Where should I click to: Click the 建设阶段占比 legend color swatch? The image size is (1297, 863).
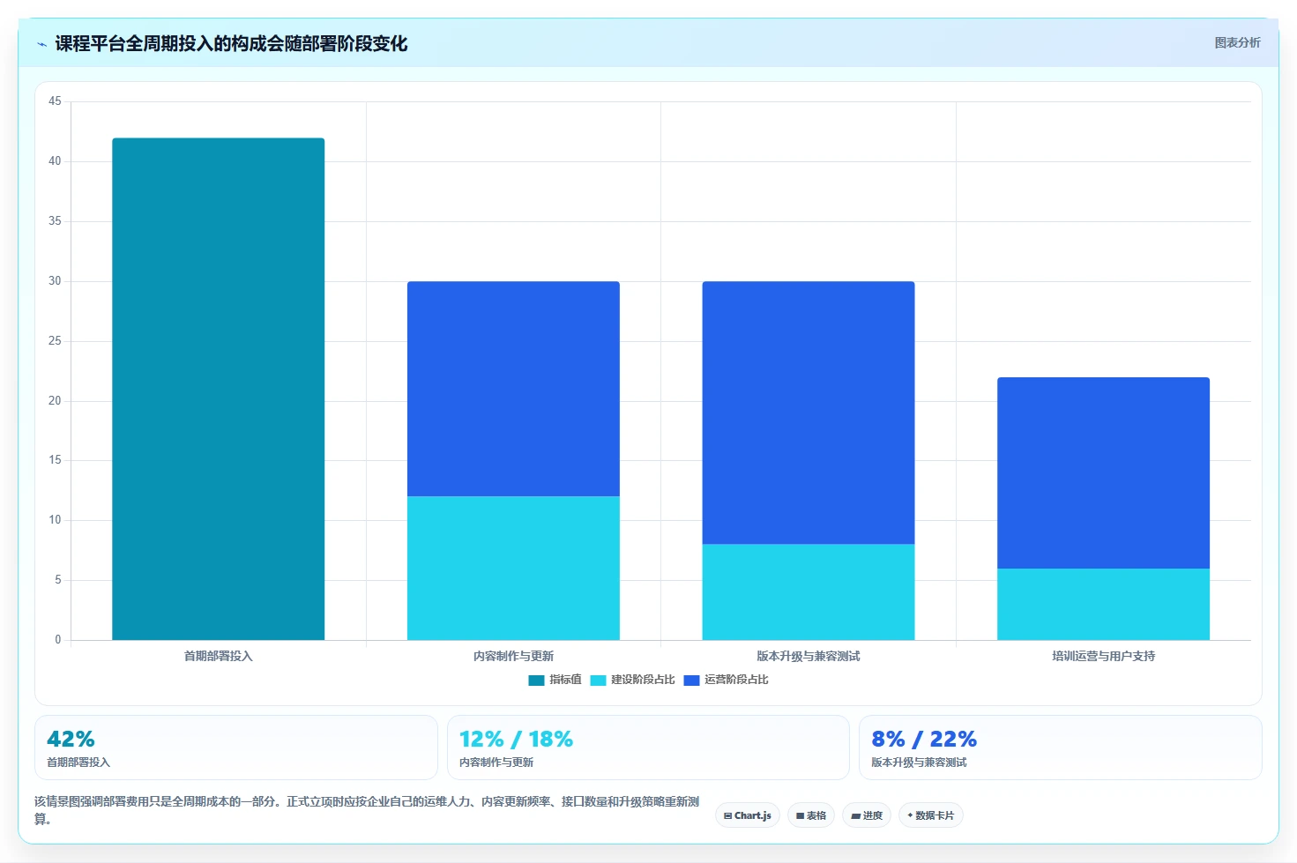(x=598, y=680)
